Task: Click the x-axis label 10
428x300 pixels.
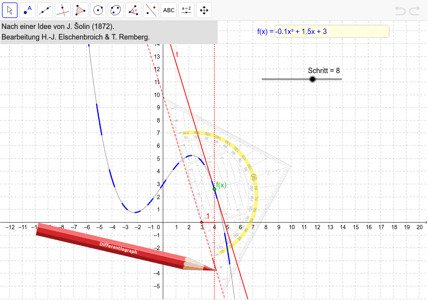Action: click(292, 227)
